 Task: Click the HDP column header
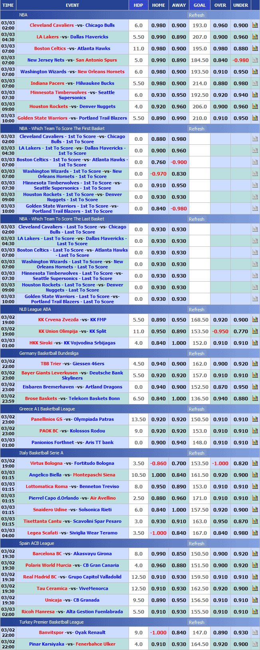[138, 5]
